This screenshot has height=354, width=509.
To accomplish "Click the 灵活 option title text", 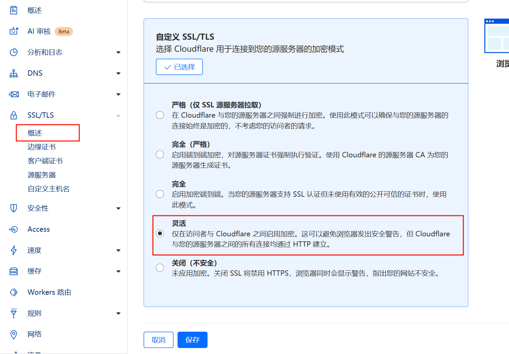I will [179, 223].
